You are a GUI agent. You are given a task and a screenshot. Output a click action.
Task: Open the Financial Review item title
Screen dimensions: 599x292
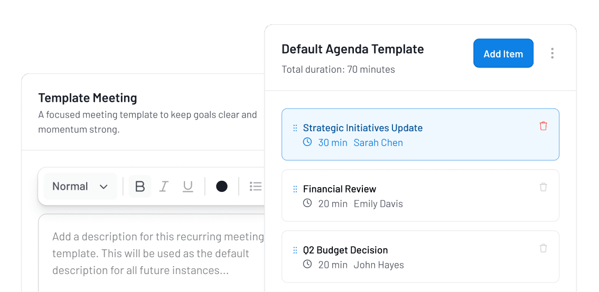(340, 189)
